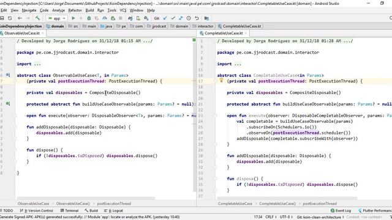Screen dimensions: 392x220
Task: Click the right editor horizontal scrollbar
Action: 287,198
